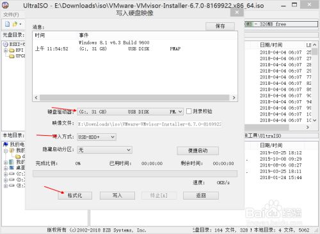The height and width of the screenshot is (234, 320).
Task: Click the Open file folder icon
Action: 15,24
